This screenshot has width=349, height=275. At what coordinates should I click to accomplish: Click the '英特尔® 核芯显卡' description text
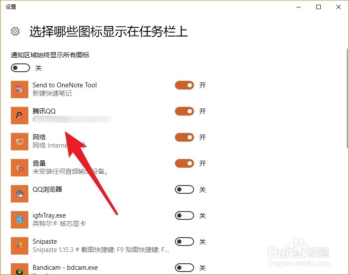click(59, 224)
